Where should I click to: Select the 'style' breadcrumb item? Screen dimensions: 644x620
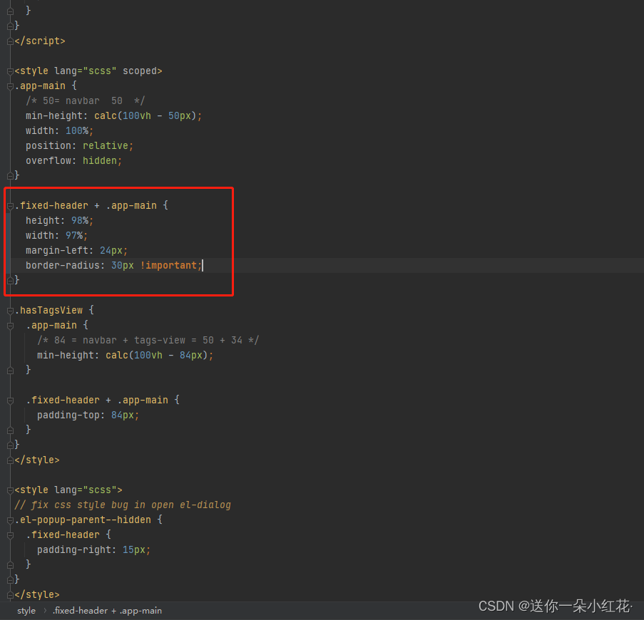tap(26, 611)
